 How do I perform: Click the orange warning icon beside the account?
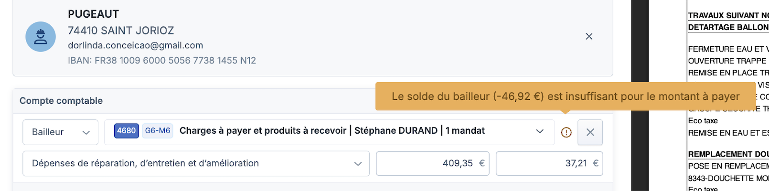pos(566,132)
